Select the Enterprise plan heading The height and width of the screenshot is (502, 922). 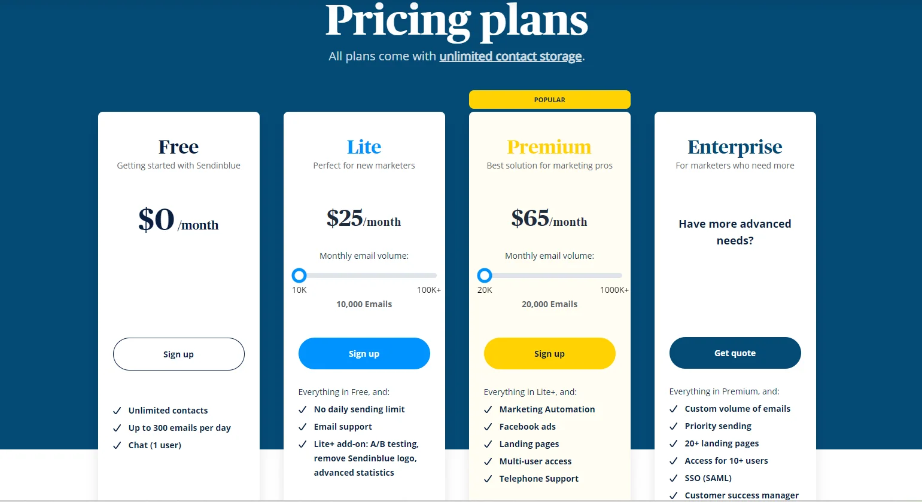[x=735, y=147]
